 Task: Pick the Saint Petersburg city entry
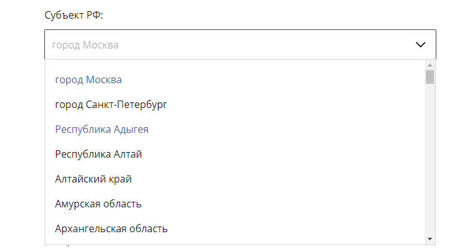[x=111, y=105]
